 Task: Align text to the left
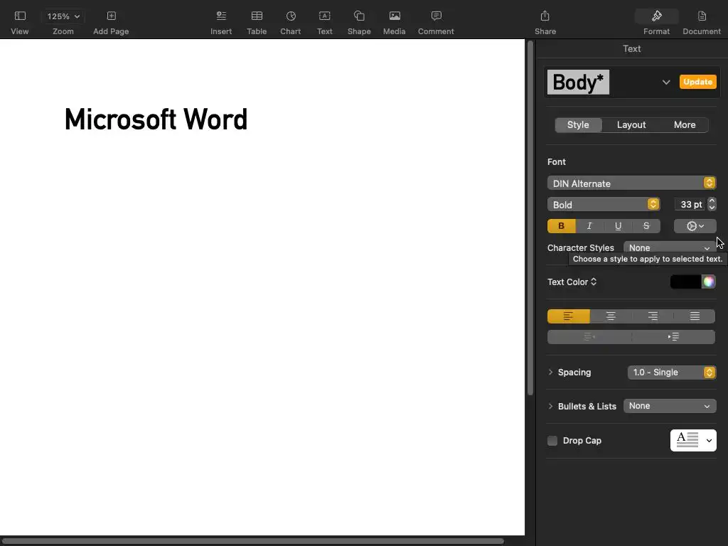[x=569, y=316]
